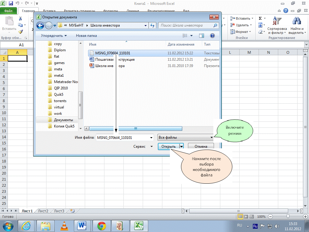The width and height of the screenshot is (309, 232).
Task: Click the zoom in plus button
Action: [305, 217]
